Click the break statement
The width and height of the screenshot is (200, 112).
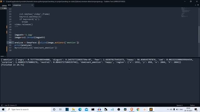[25, 22]
